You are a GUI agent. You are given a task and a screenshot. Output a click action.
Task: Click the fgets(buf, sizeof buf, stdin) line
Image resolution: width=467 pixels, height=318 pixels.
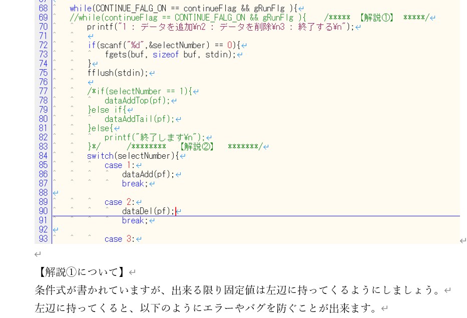(170, 55)
